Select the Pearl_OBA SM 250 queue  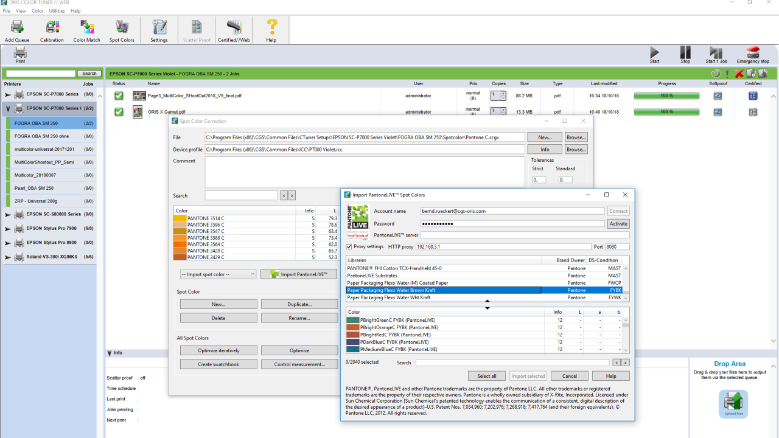[x=51, y=188]
